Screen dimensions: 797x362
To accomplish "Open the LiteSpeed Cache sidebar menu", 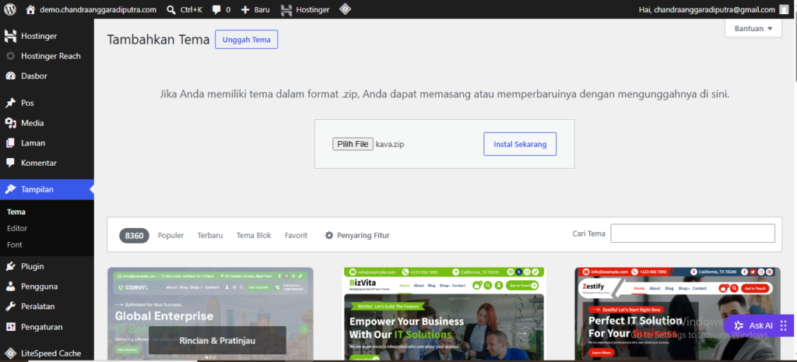I will point(47,353).
